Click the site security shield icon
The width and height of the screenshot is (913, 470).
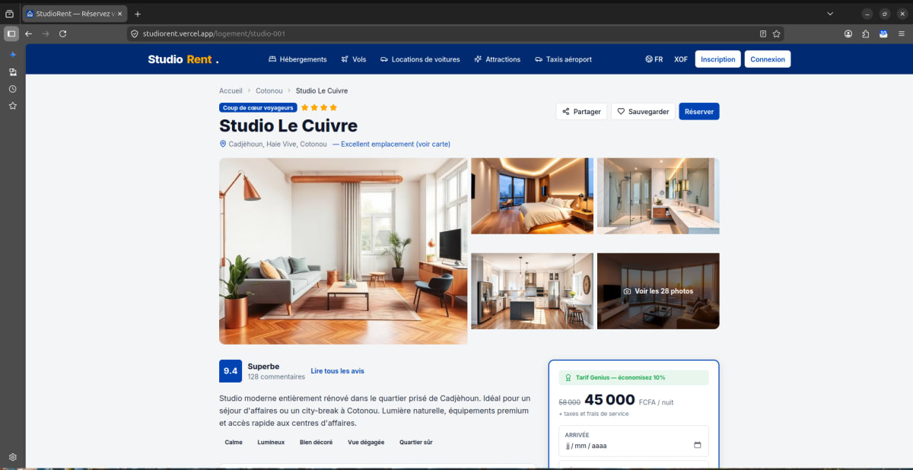point(135,33)
